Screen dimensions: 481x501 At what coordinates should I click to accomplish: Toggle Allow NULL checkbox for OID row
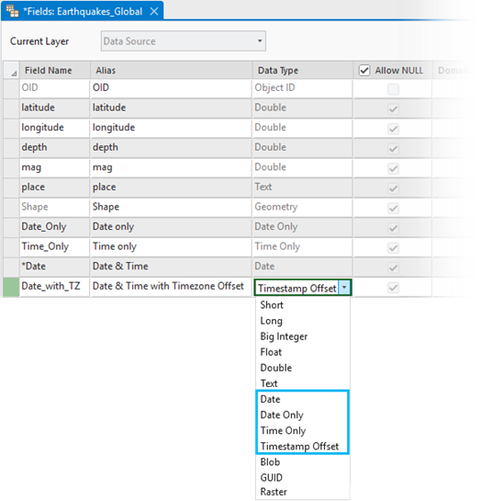(393, 89)
